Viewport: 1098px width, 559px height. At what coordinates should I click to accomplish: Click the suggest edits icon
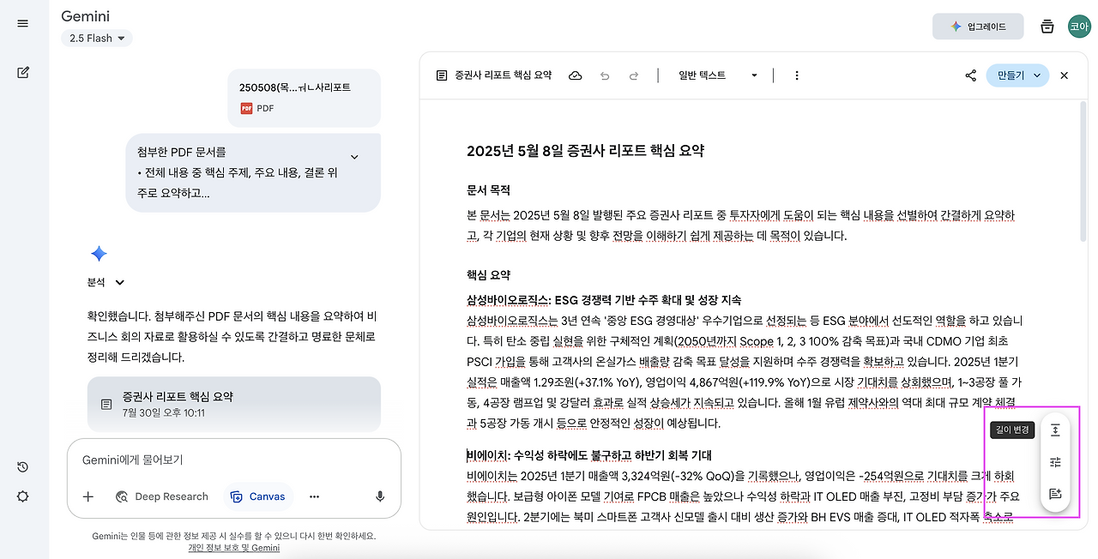pyautogui.click(x=1055, y=494)
